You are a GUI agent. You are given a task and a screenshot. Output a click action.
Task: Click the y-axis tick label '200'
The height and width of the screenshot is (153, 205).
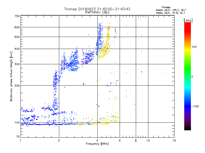pos(17,85)
